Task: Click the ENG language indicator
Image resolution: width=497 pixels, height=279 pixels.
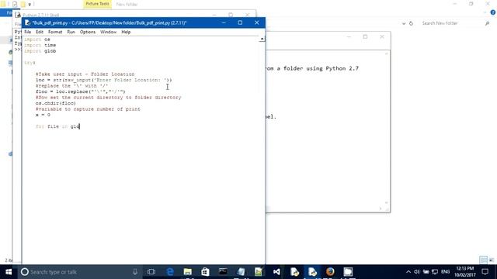Action: pyautogui.click(x=445, y=272)
